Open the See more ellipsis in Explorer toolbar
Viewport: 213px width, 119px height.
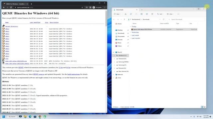pyautogui.click(x=178, y=14)
